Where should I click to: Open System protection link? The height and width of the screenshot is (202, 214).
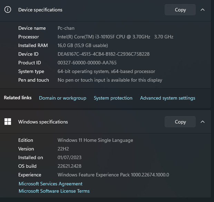(113, 98)
